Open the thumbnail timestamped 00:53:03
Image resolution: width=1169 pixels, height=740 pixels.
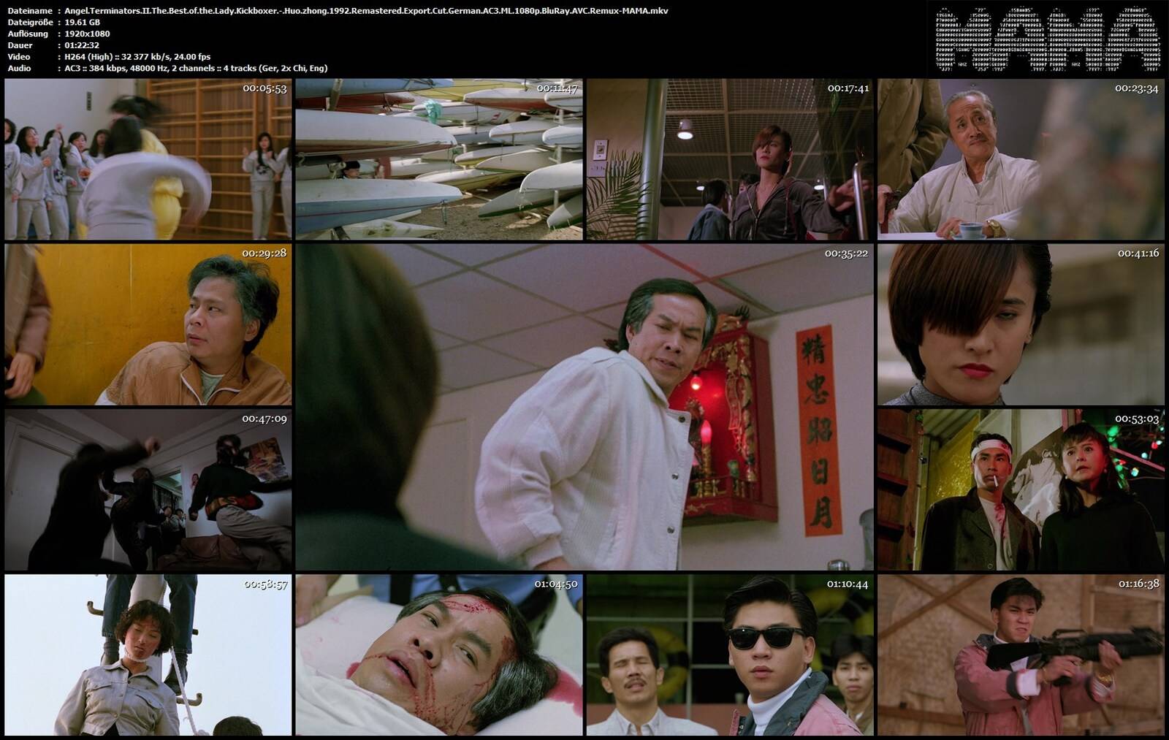[1021, 489]
